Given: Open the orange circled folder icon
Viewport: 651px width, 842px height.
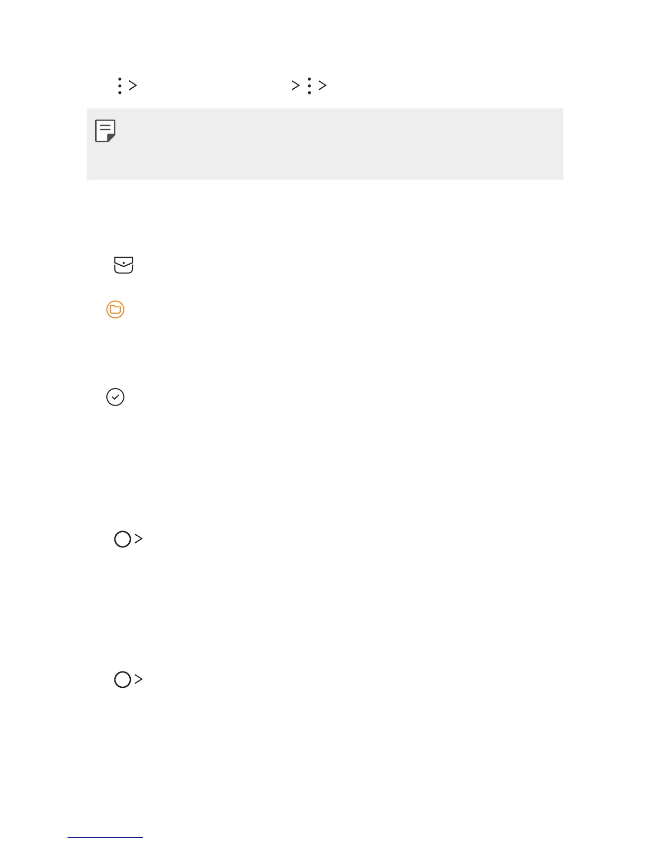Looking at the screenshot, I should (x=115, y=309).
